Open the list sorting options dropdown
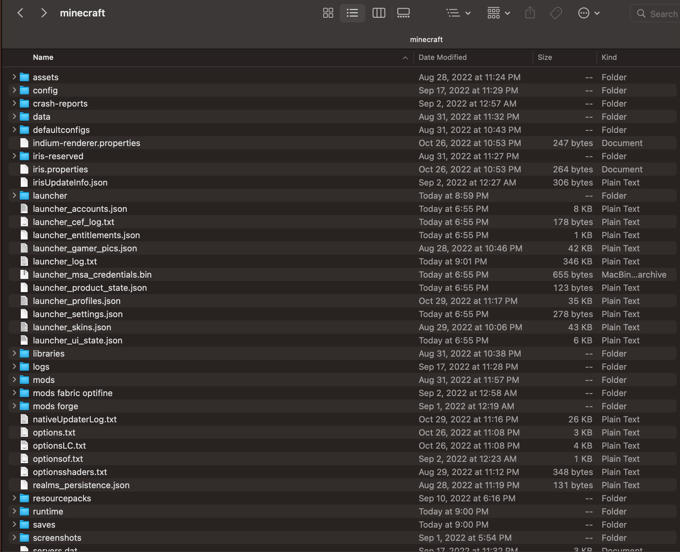Viewport: 680px width, 552px height. [x=458, y=13]
